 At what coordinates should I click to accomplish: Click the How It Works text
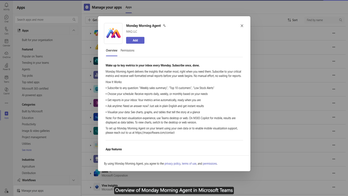(x=114, y=82)
